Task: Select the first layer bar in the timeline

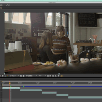Action: point(11,88)
